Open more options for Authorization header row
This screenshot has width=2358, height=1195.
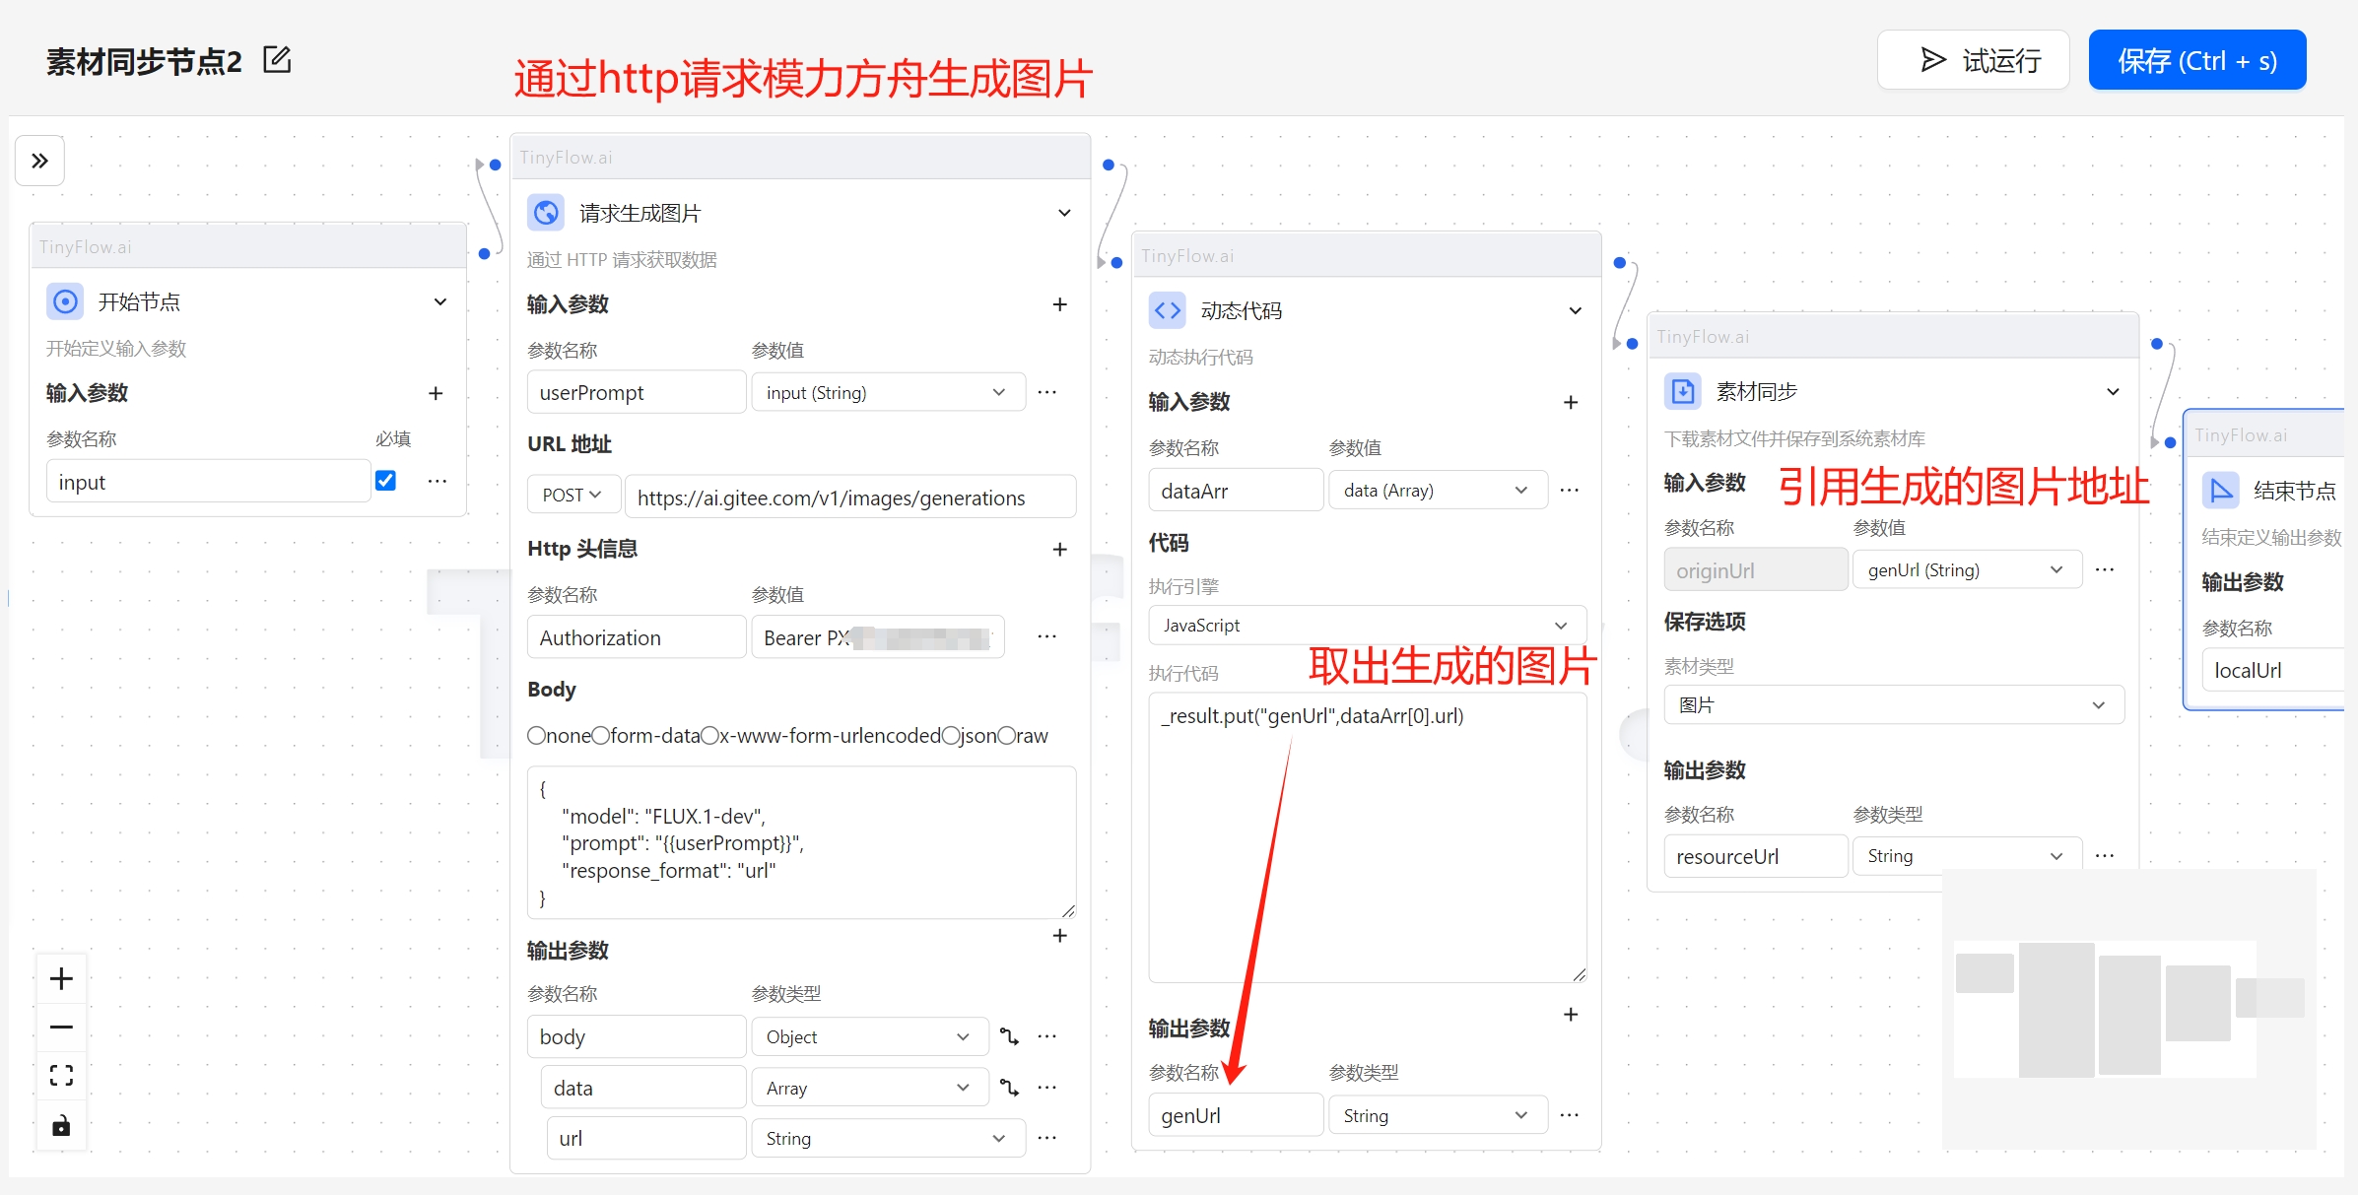pyautogui.click(x=1046, y=637)
